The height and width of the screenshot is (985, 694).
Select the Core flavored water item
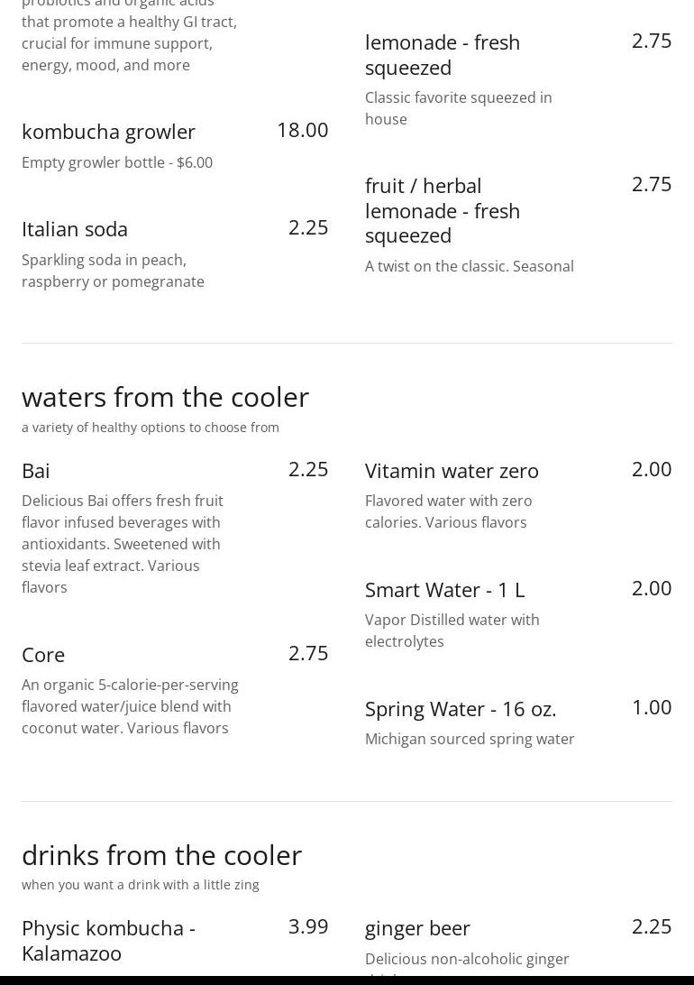click(x=43, y=655)
